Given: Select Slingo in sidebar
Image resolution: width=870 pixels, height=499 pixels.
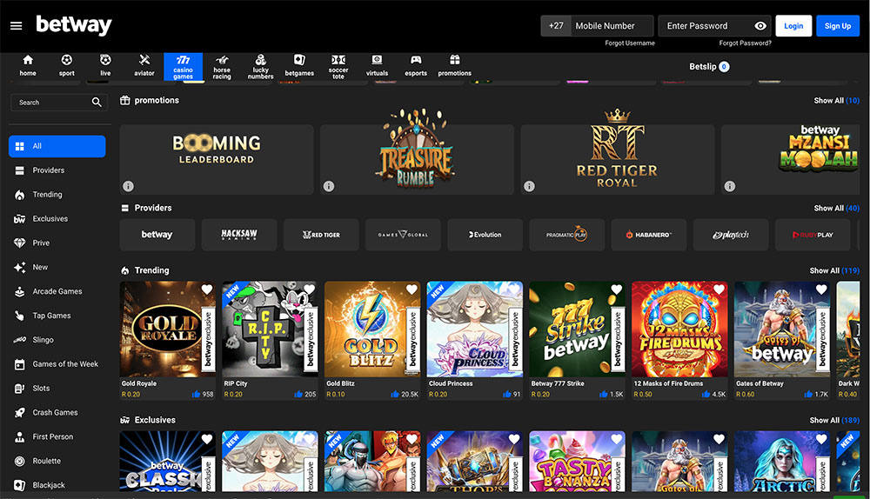Looking at the screenshot, I should tap(57, 340).
